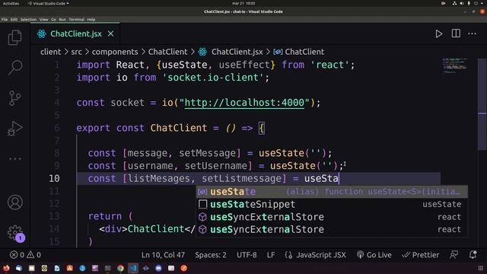This screenshot has width=487, height=274.
Task: Open the system menu arrow in top bar
Action: [x=482, y=3]
